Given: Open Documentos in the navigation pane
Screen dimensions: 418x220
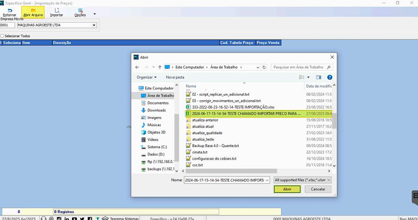Looking at the screenshot, I should pyautogui.click(x=155, y=103).
